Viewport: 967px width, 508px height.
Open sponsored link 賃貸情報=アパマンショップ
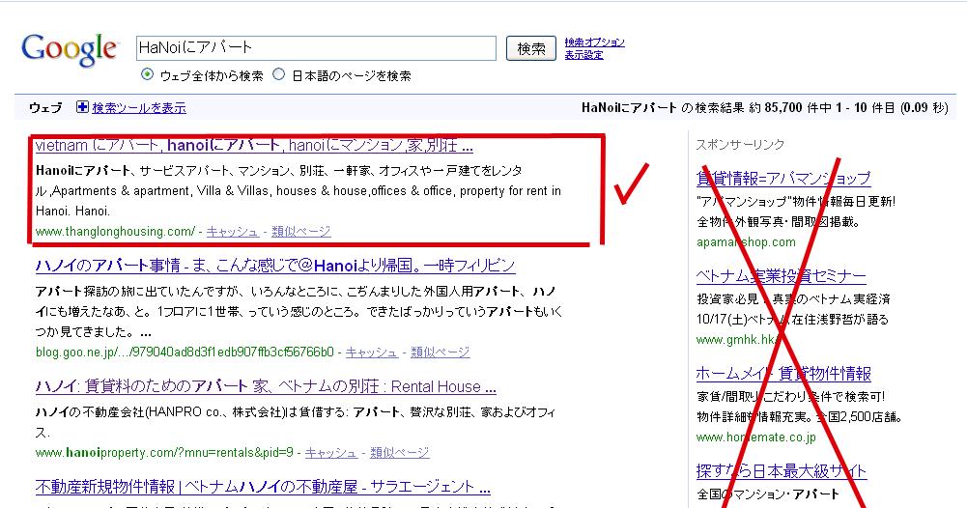783,178
